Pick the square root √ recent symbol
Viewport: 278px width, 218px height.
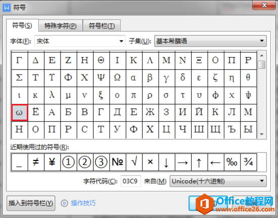133,162
